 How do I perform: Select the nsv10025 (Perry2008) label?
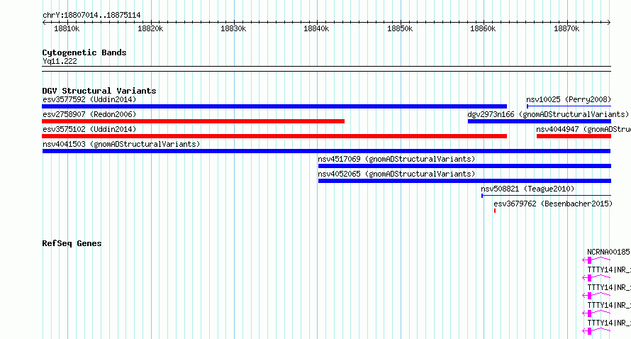click(x=569, y=99)
